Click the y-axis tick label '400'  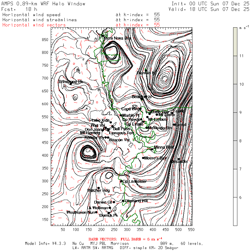[x=45, y=155]
